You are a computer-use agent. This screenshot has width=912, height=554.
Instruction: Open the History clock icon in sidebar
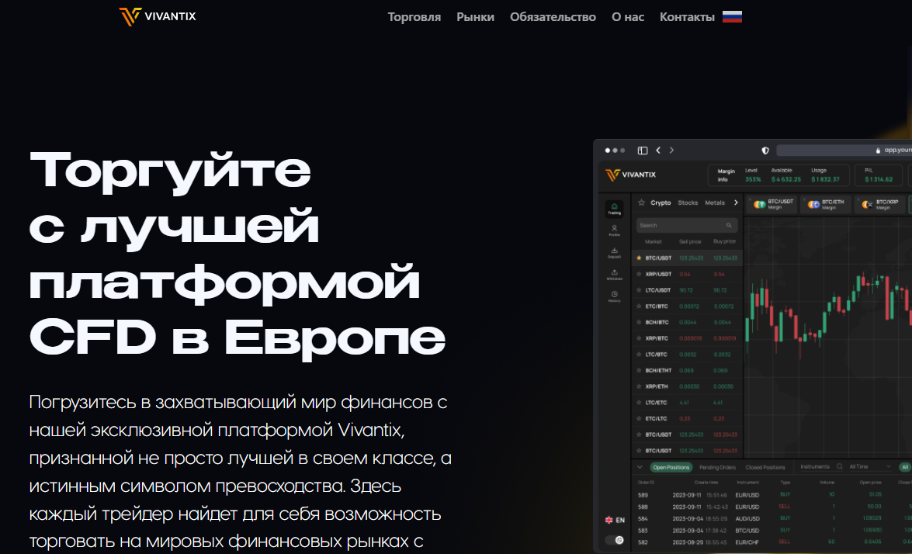click(x=614, y=295)
